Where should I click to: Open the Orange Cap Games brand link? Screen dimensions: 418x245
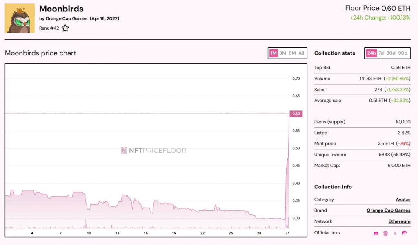(389, 210)
